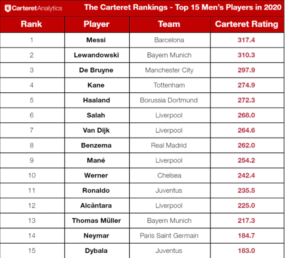The width and height of the screenshot is (285, 258).
Task: Click the Rank column header
Action: [x=32, y=24]
